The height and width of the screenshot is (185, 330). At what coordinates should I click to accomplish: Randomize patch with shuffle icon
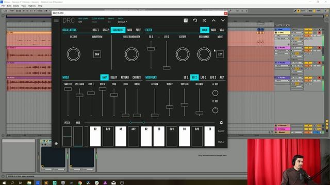pos(204,21)
